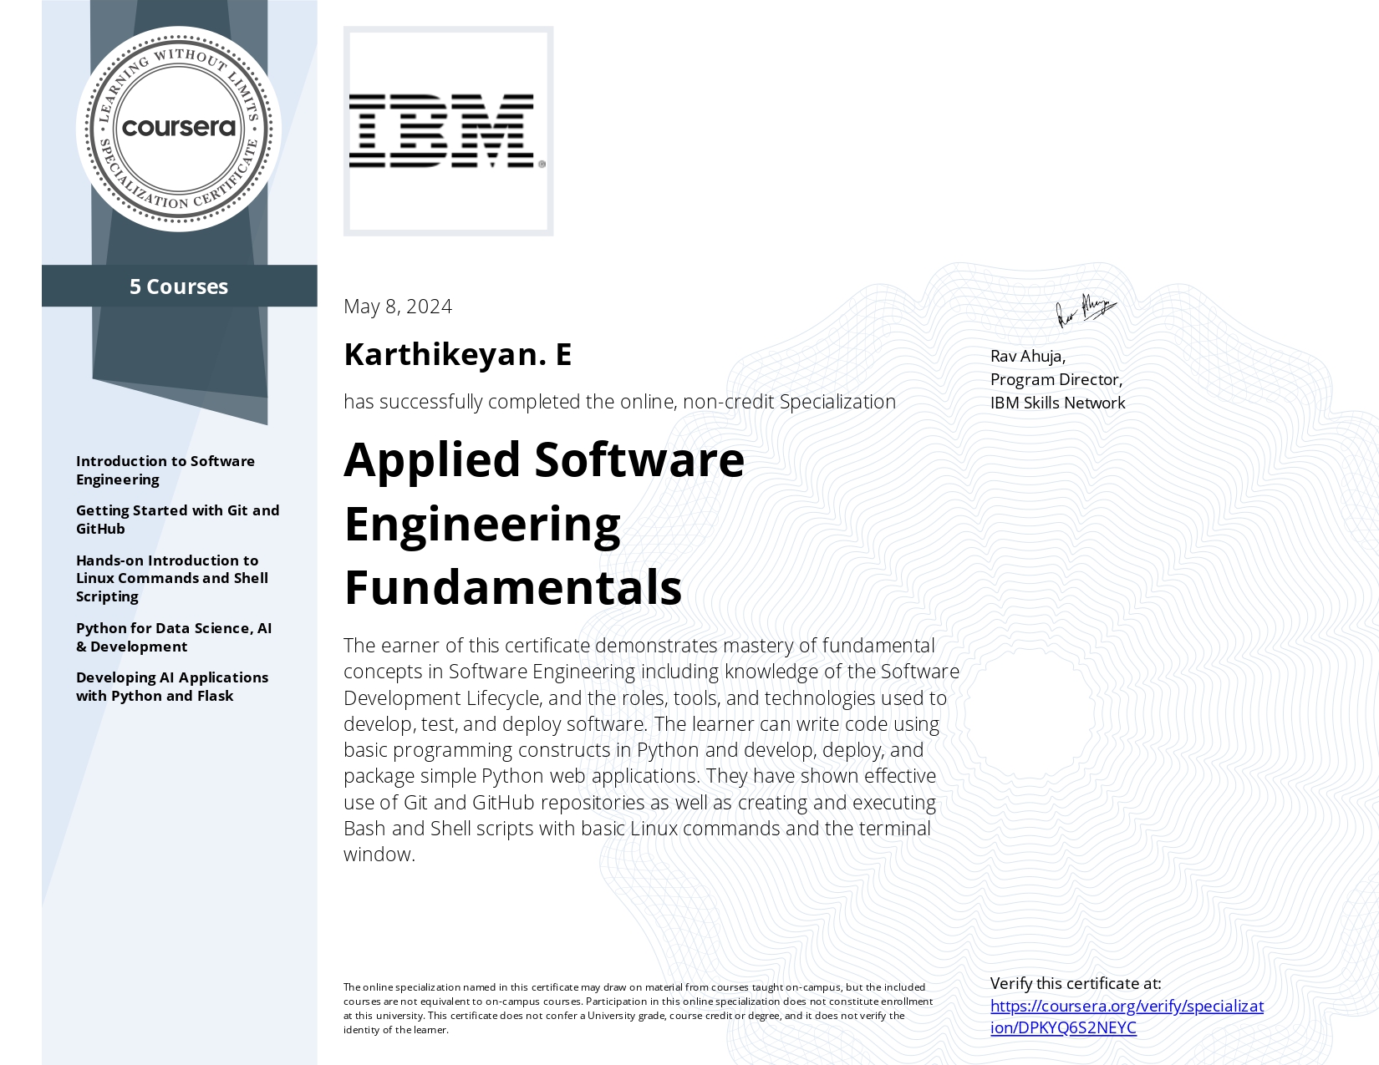Image resolution: width=1379 pixels, height=1065 pixels.
Task: Open the Coursera verification link
Action: tap(1126, 1017)
